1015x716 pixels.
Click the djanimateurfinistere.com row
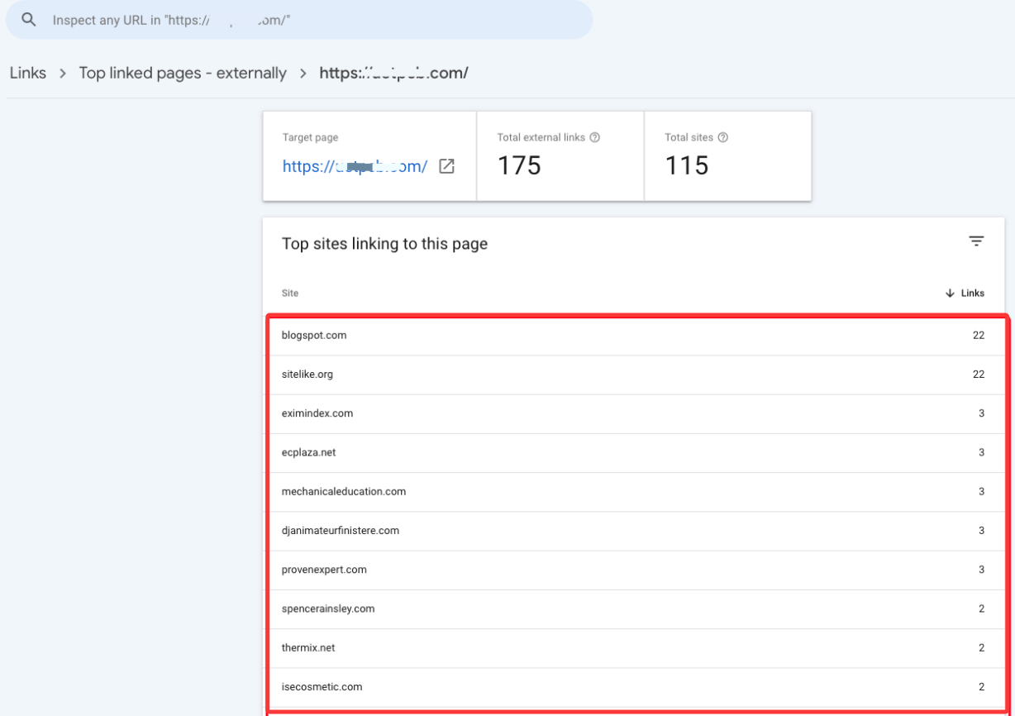coord(341,531)
